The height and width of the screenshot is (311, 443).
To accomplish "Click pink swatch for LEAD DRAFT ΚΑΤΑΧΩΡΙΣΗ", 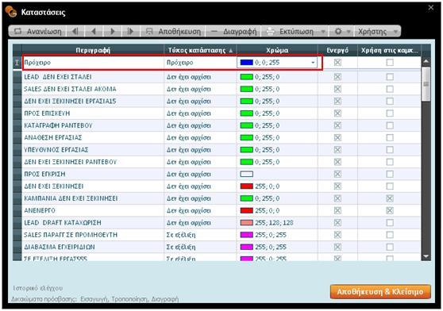I will 246,223.
